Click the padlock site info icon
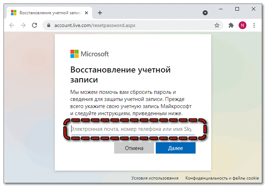The height and width of the screenshot is (187, 266). click(x=49, y=25)
